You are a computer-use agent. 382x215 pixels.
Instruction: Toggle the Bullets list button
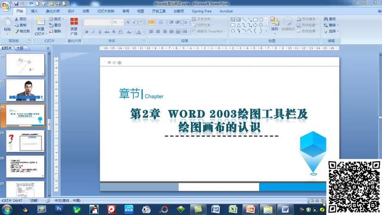coord(152,23)
